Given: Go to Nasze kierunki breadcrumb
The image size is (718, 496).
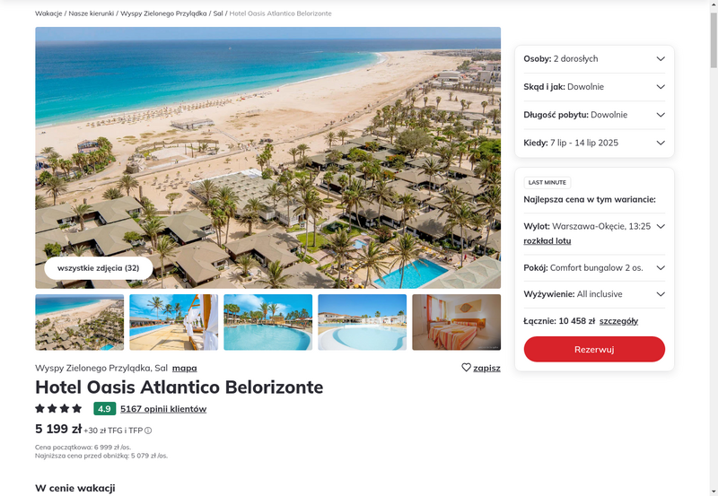Looking at the screenshot, I should (x=92, y=13).
